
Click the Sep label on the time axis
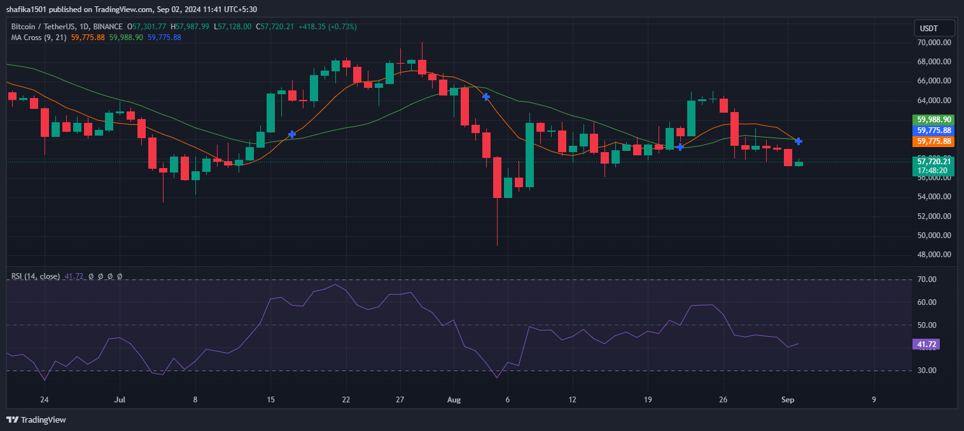(787, 400)
